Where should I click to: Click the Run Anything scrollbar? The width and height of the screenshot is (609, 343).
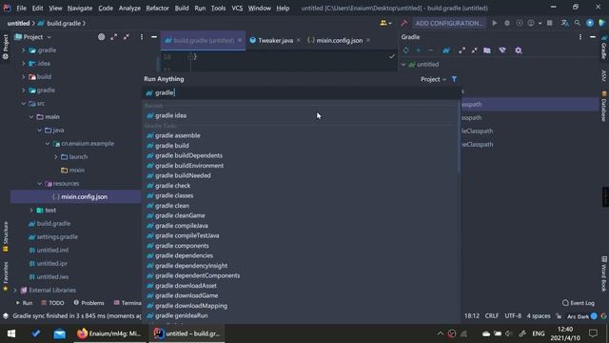pyautogui.click(x=459, y=136)
